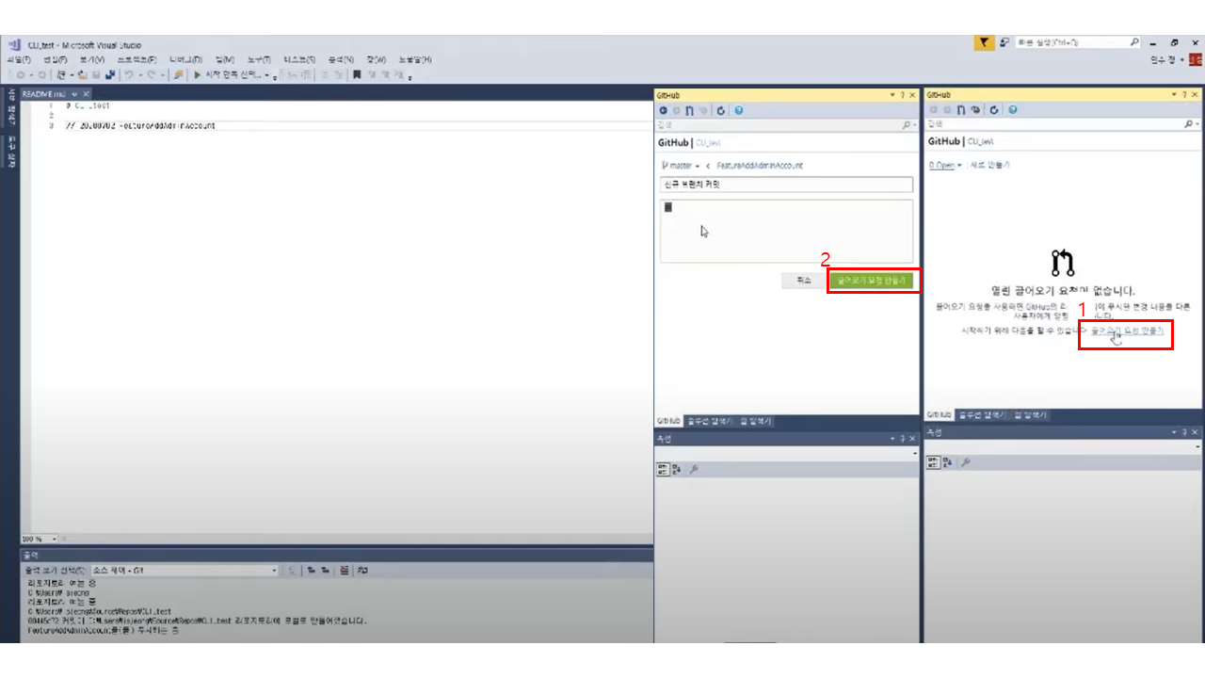The height and width of the screenshot is (678, 1205).
Task: Open the Edit (편집) menu
Action: click(55, 59)
